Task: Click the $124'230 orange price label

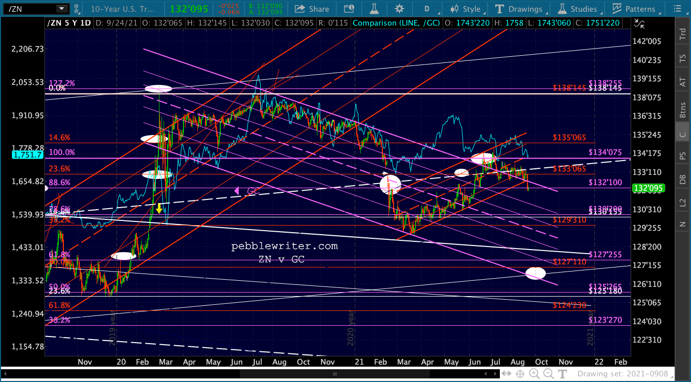Action: click(569, 305)
